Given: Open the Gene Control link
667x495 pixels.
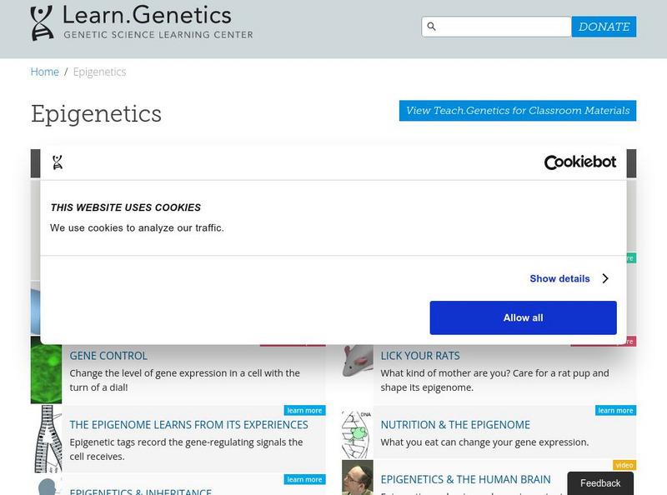Looking at the screenshot, I should click(x=108, y=356).
